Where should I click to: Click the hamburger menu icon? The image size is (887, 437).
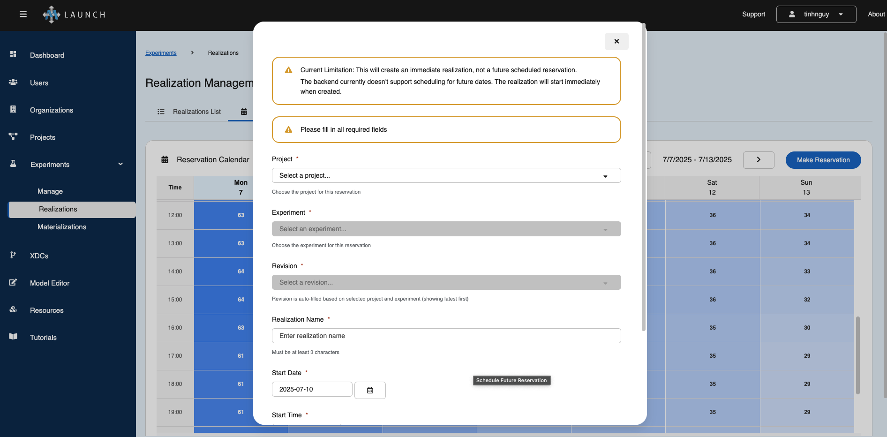click(x=23, y=14)
